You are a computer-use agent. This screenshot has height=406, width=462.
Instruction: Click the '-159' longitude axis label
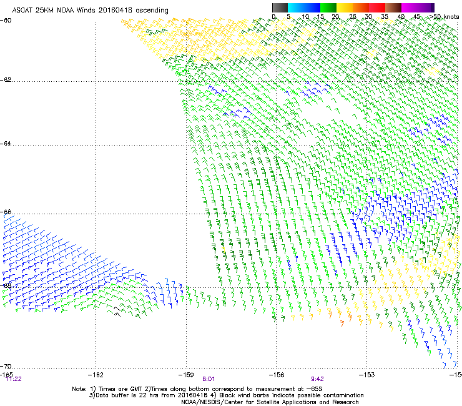pyautogui.click(x=186, y=375)
